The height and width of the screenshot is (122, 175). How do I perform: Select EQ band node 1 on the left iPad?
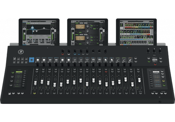tap(32, 28)
